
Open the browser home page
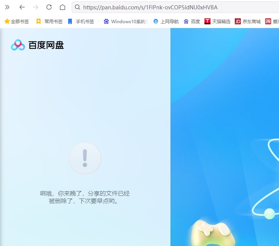tap(63, 7)
